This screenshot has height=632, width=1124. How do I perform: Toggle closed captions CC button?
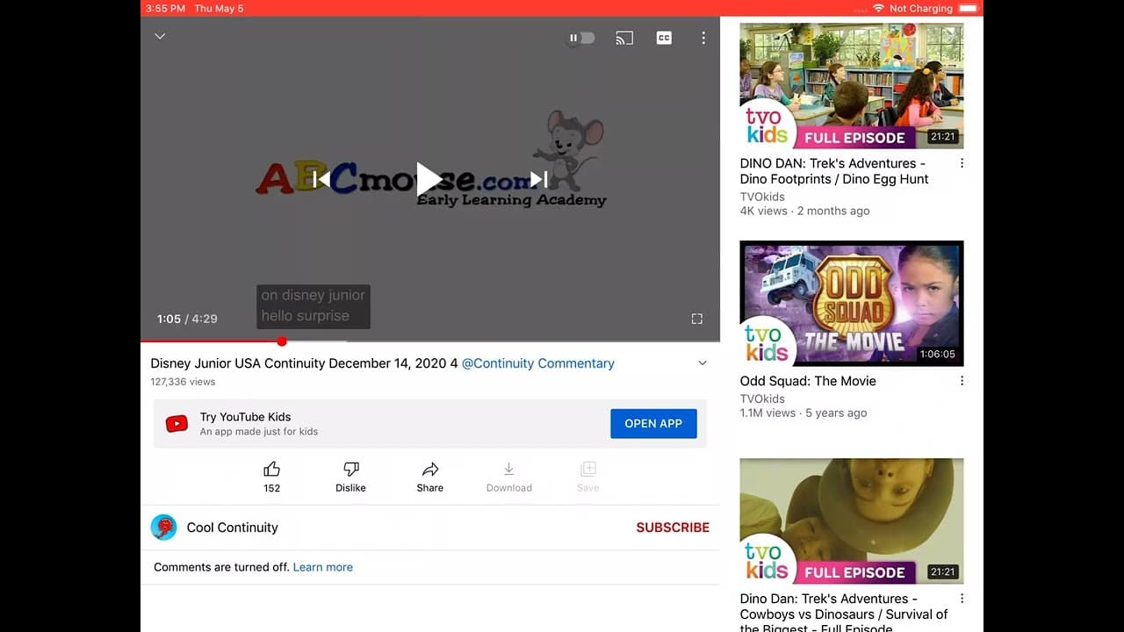[664, 38]
